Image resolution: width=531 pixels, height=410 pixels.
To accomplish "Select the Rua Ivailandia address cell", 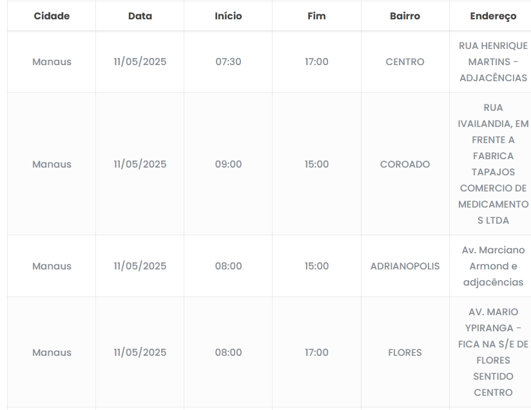I will pos(493,164).
